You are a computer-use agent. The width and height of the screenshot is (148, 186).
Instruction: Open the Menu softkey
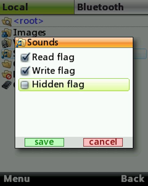(17, 179)
